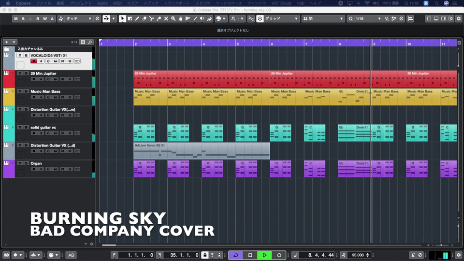Open the Audio menu
This screenshot has height=261, width=464.
coord(102,3)
